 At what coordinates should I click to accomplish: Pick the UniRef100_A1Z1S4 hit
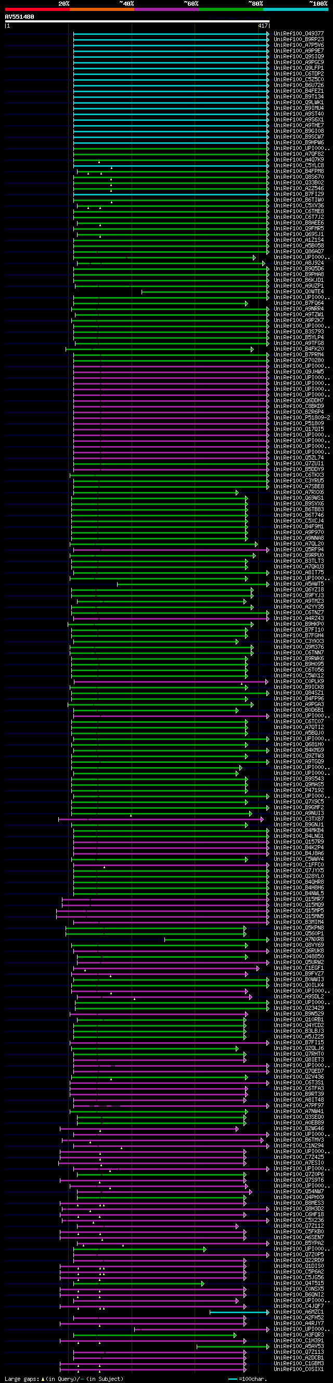point(299,240)
